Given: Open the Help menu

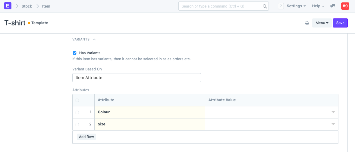Looking at the screenshot, I should coord(318,6).
